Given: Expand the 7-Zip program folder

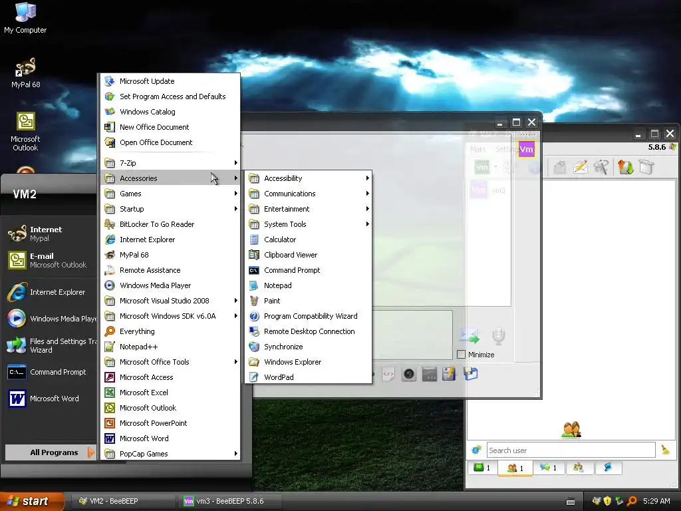Looking at the screenshot, I should 171,163.
